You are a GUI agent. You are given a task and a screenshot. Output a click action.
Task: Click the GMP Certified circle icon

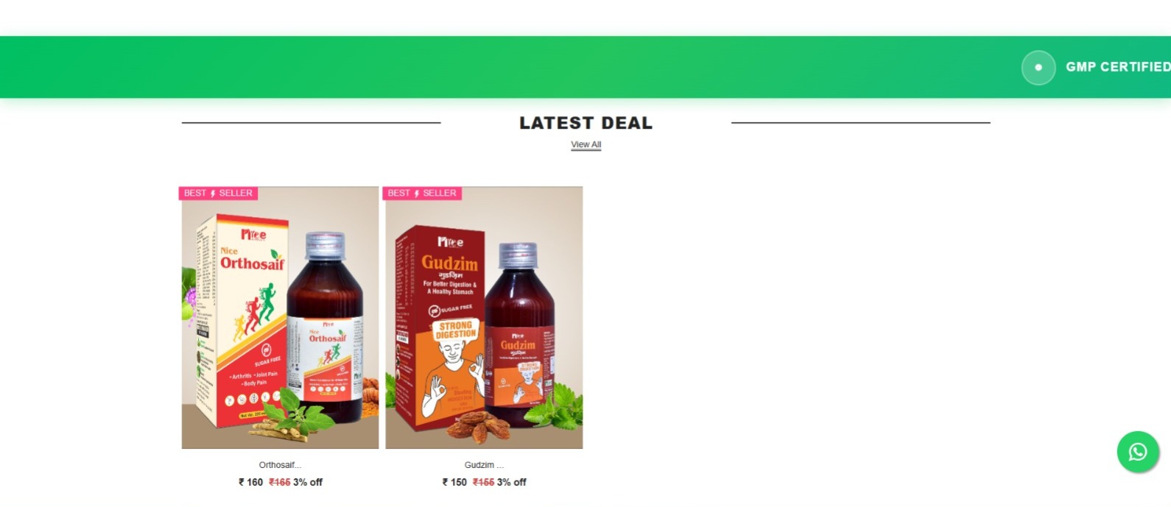pos(1038,68)
